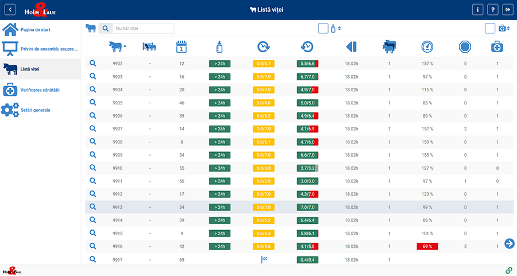Click the checkered flag icon for 9917
Viewport: 517px width, 276px height.
pyautogui.click(x=264, y=259)
